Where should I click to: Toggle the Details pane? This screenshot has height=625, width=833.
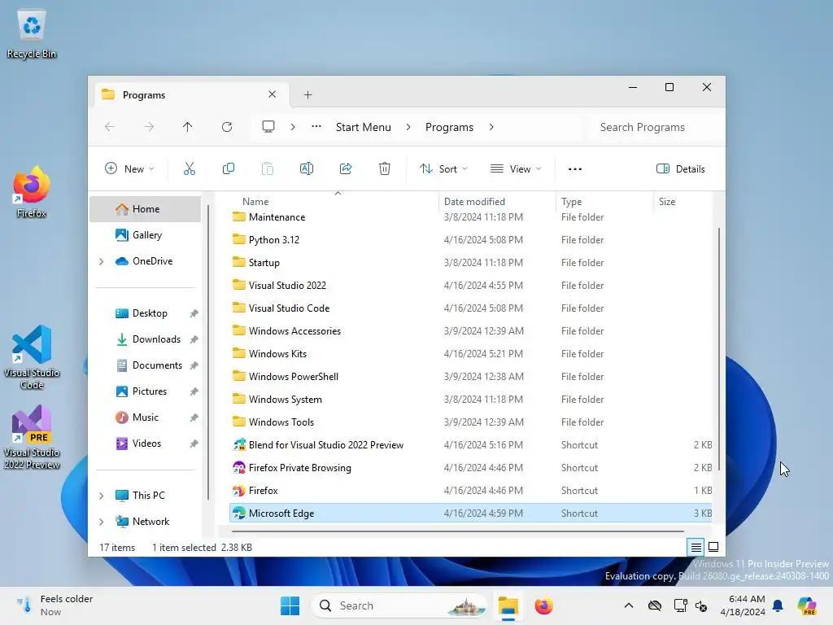[x=681, y=168]
